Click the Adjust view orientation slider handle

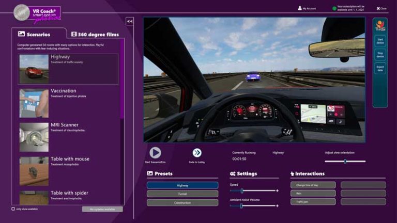345,161
